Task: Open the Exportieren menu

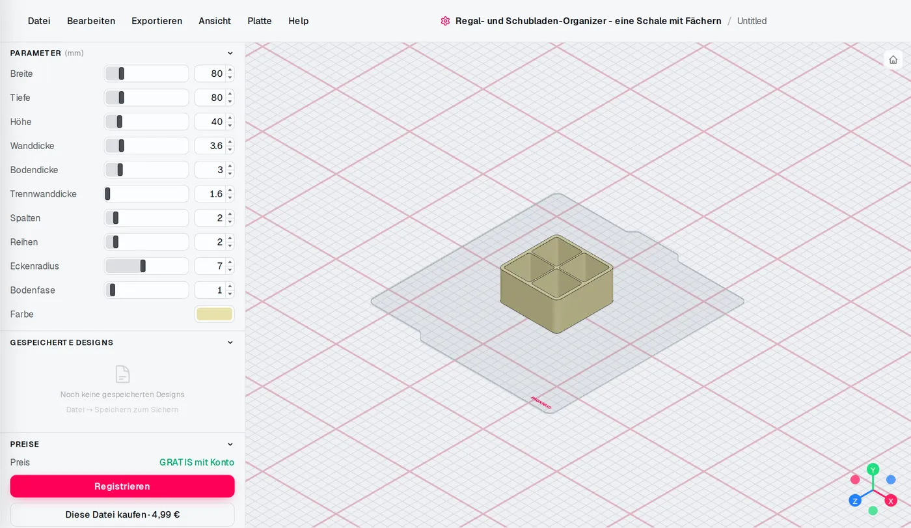Action: (x=157, y=21)
